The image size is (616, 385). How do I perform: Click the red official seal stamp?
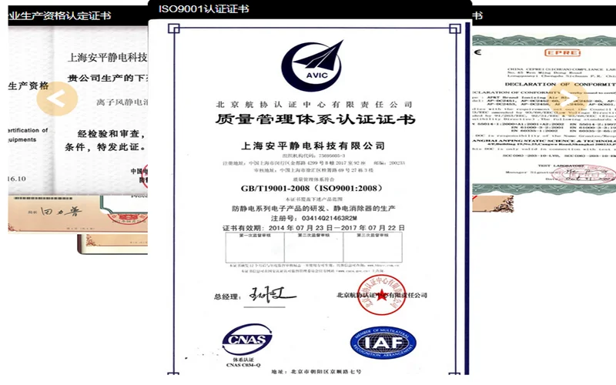pyautogui.click(x=381, y=295)
